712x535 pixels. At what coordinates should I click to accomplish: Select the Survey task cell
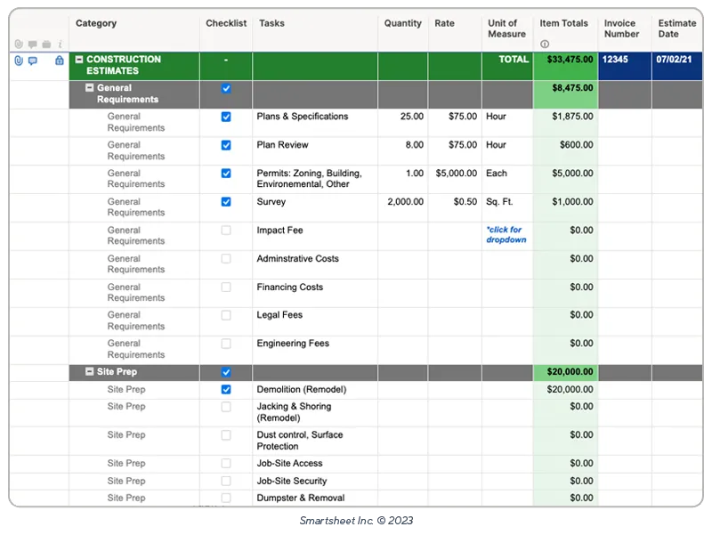coord(315,208)
